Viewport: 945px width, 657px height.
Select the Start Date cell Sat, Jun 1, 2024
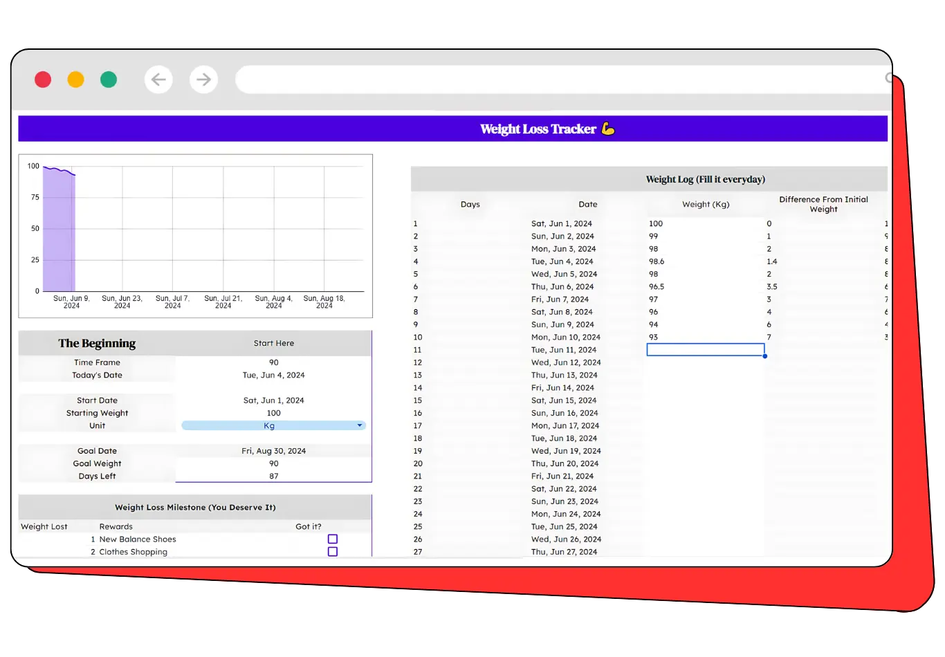273,400
